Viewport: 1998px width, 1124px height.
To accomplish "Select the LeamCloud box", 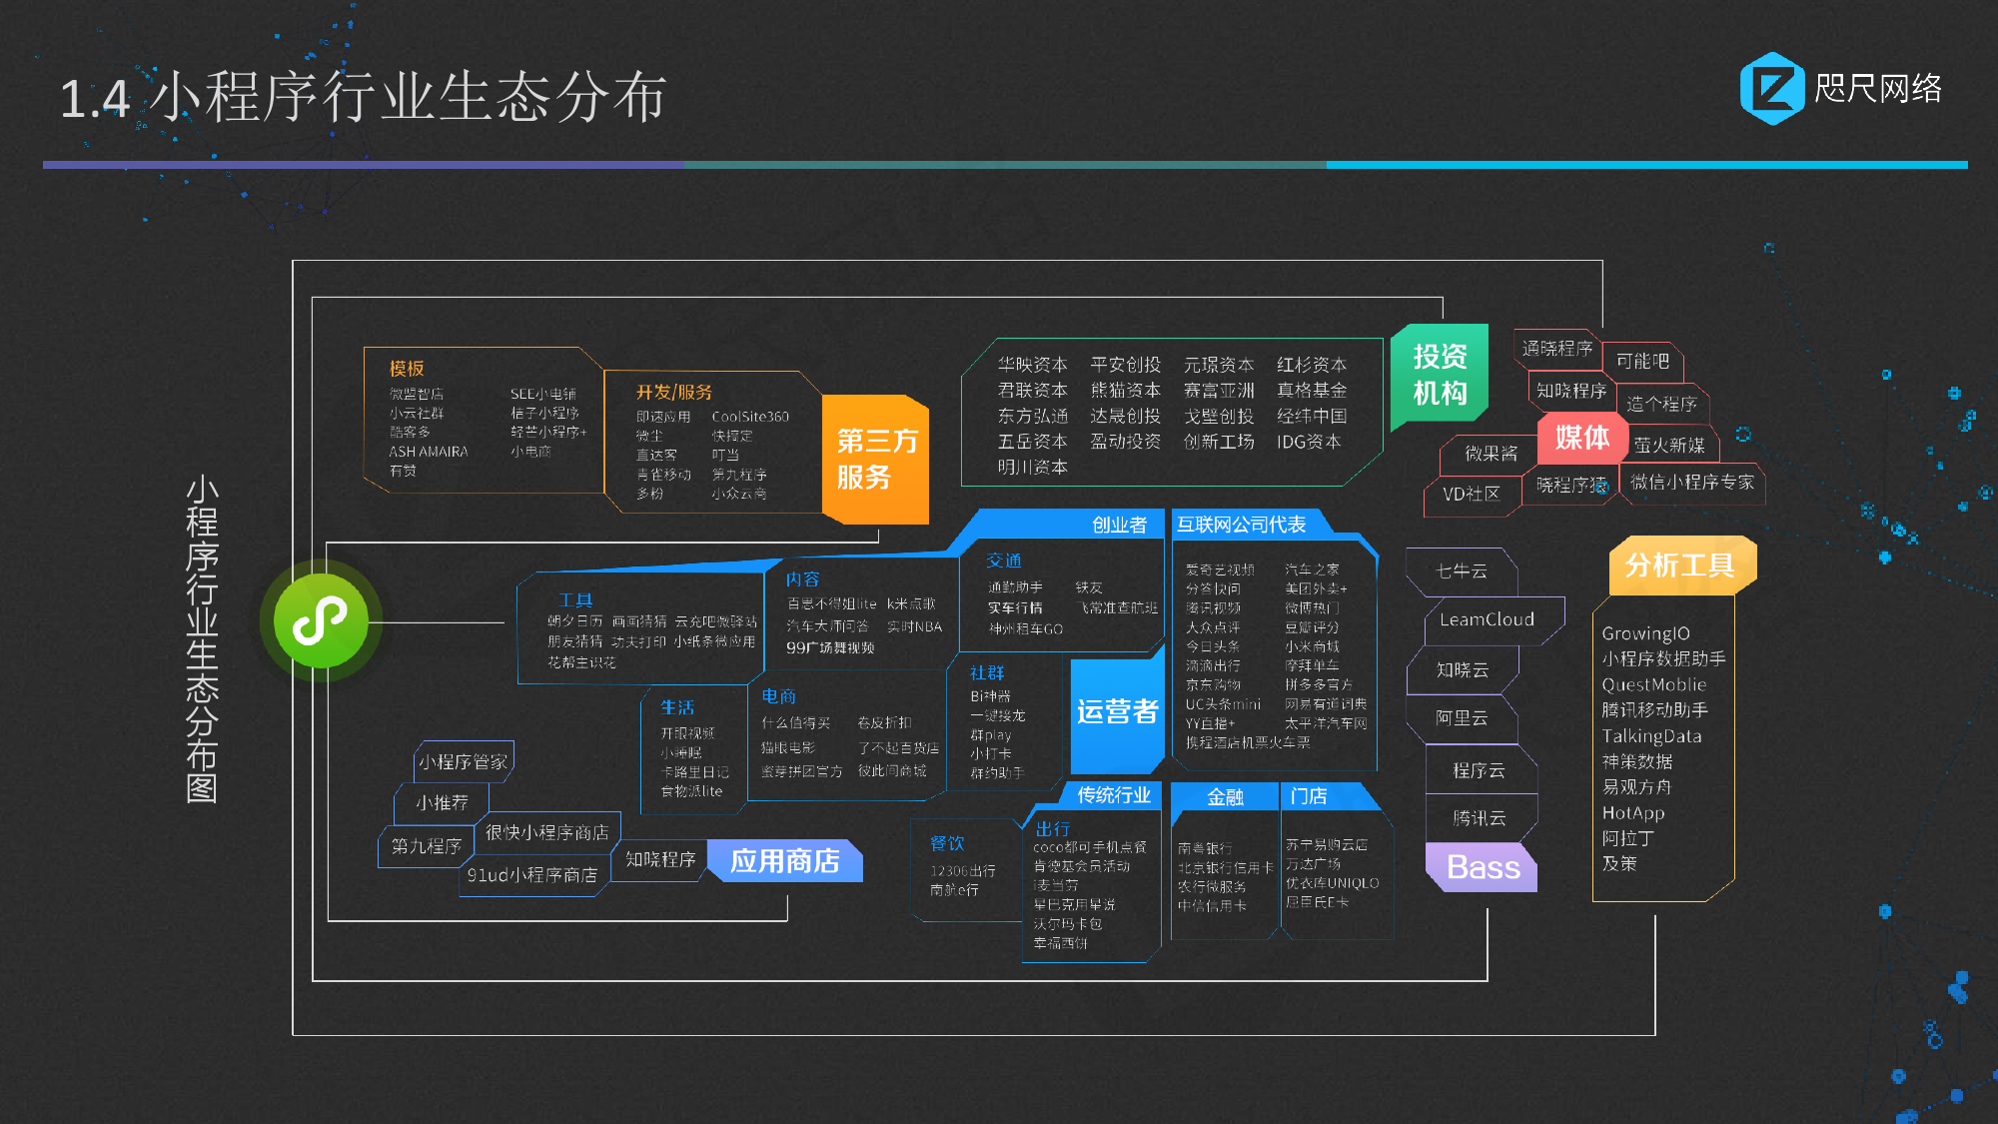I will pos(1494,620).
